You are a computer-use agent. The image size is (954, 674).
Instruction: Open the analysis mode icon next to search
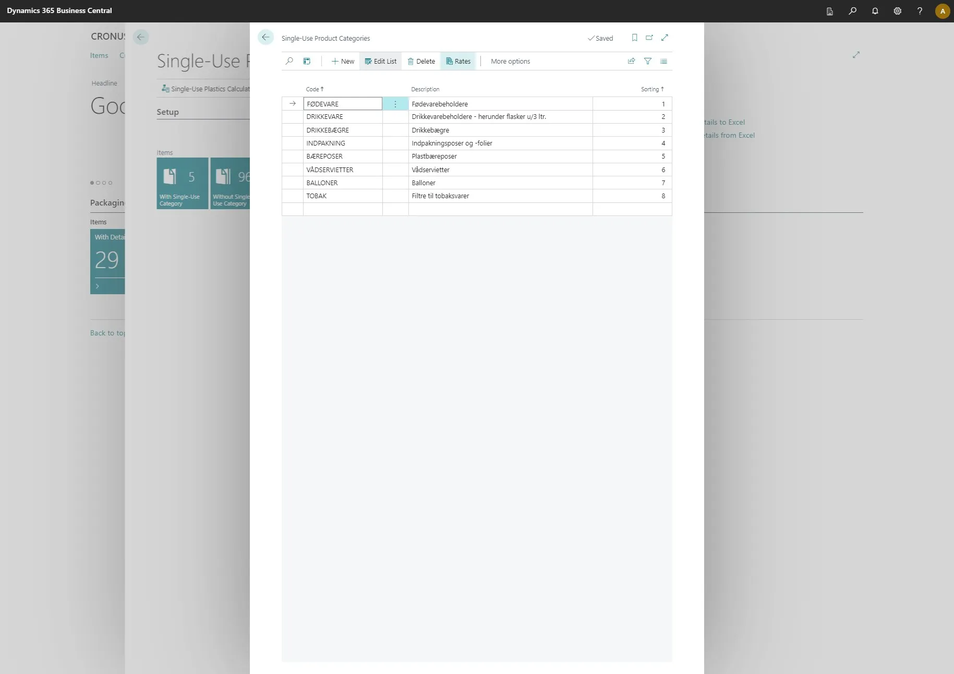[307, 61]
